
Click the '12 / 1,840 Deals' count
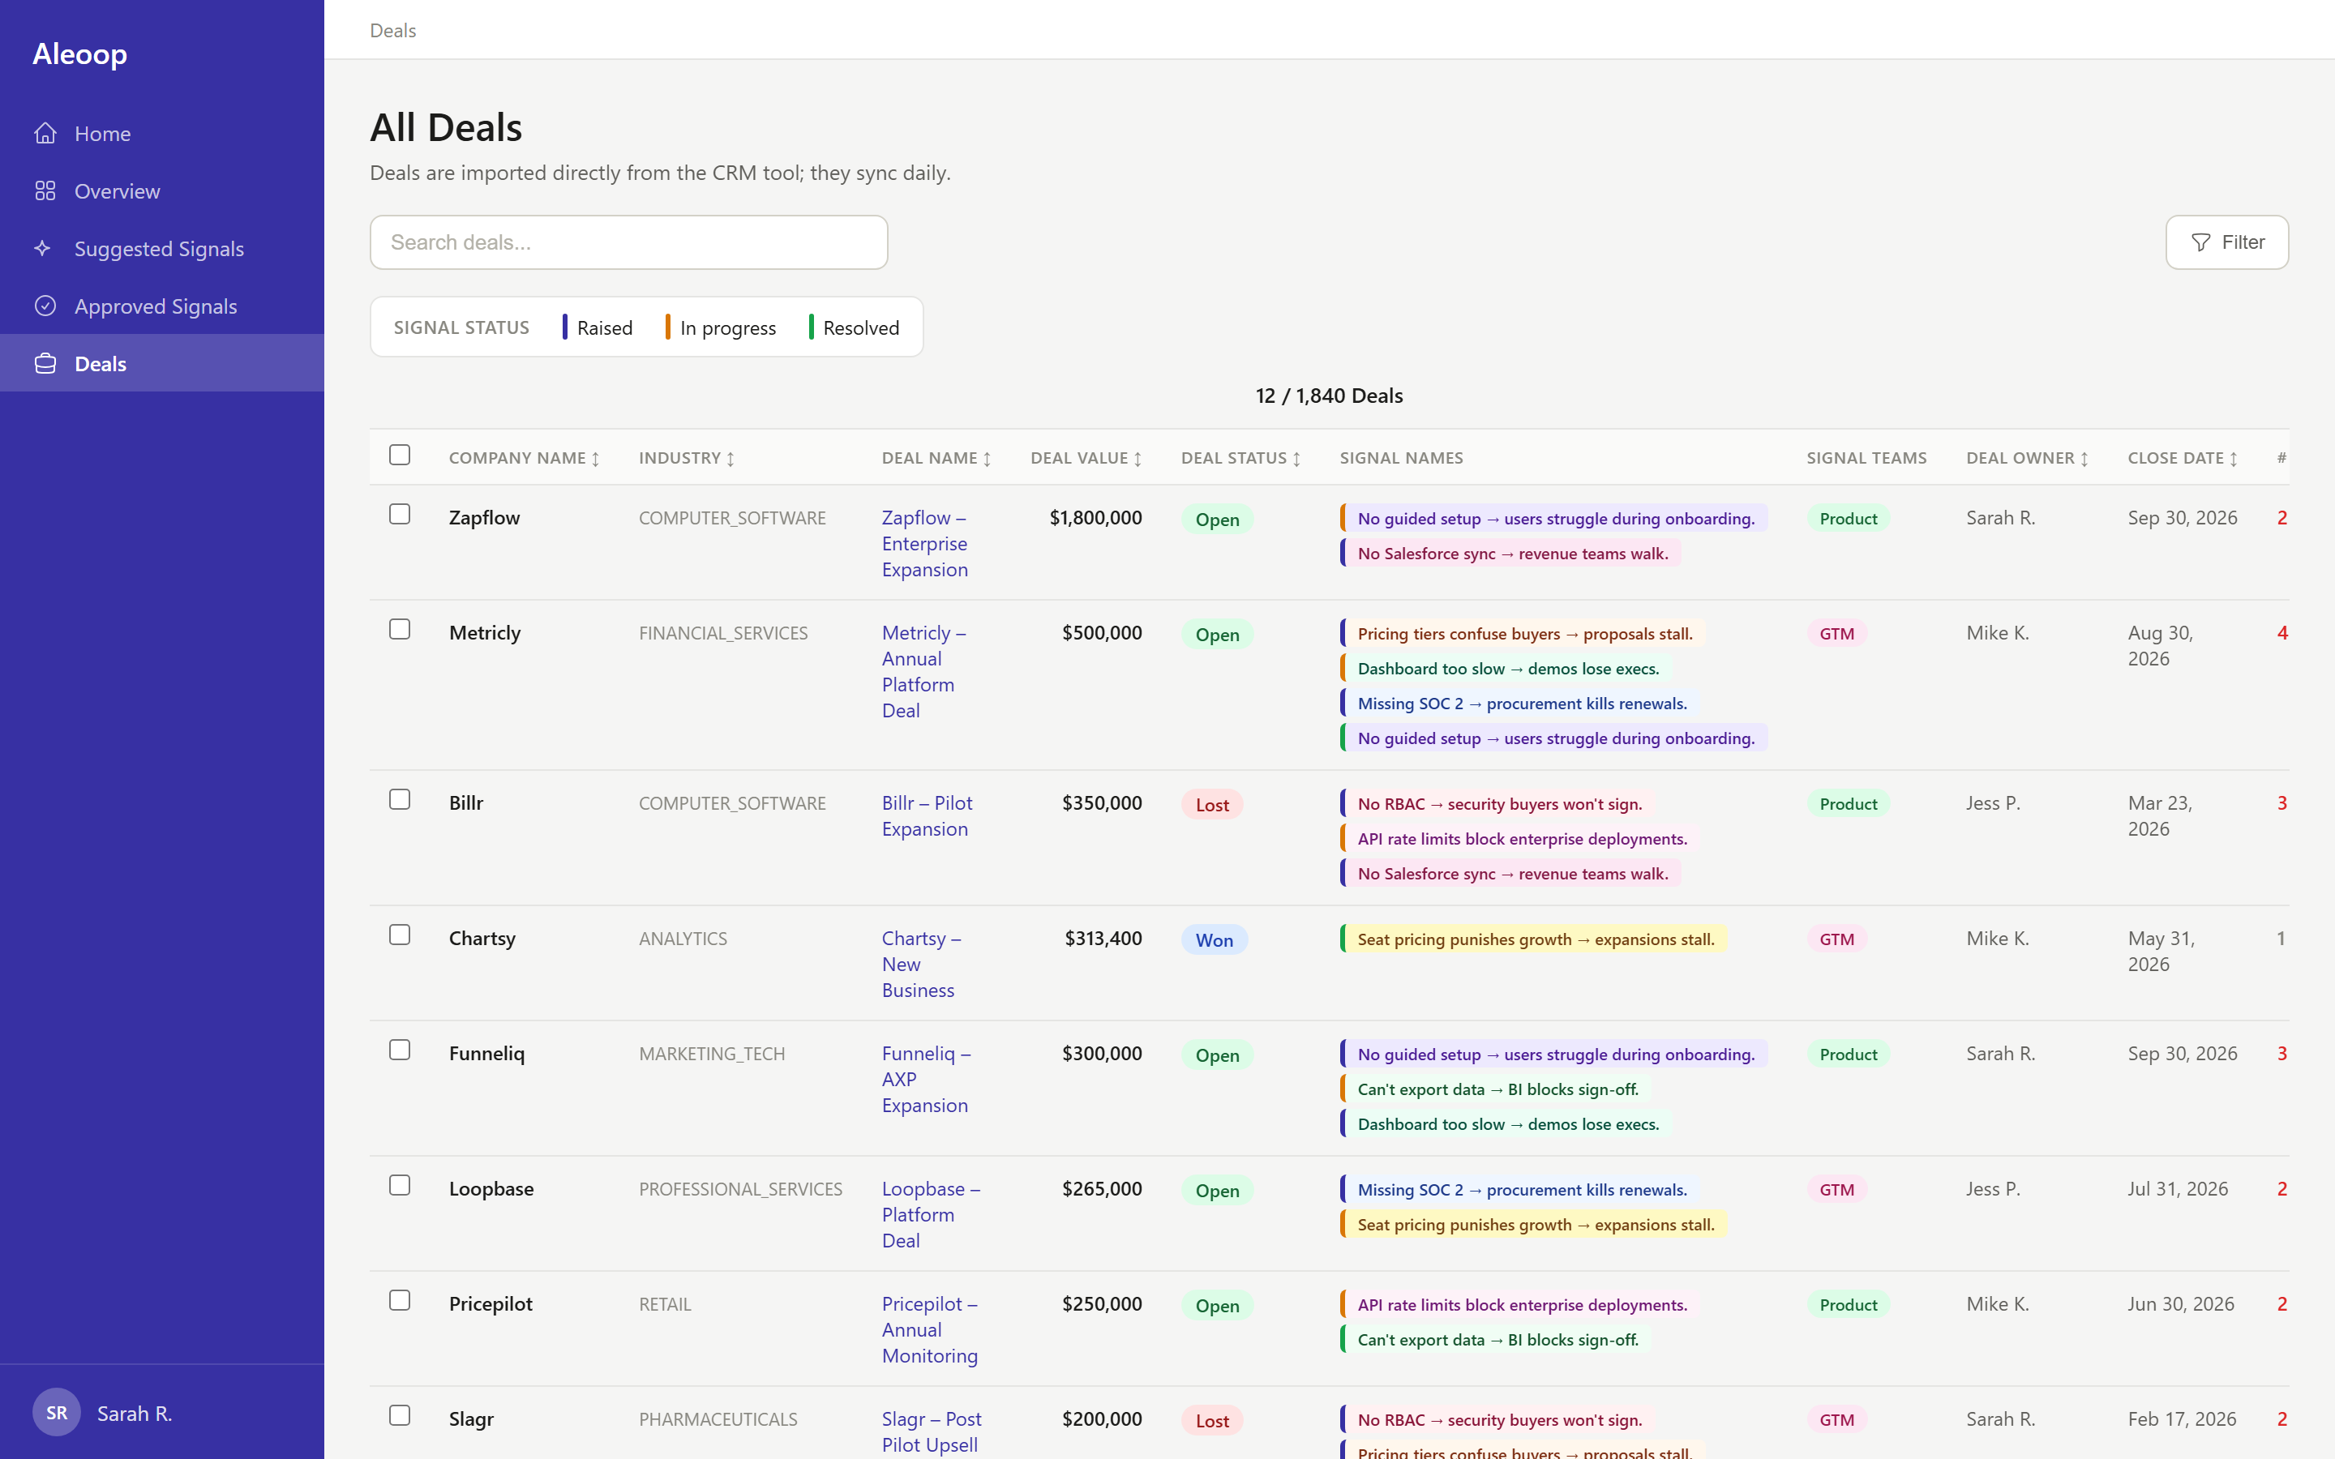tap(1329, 396)
